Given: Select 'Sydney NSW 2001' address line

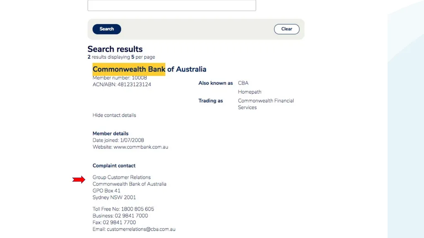Looking at the screenshot, I should pos(114,197).
